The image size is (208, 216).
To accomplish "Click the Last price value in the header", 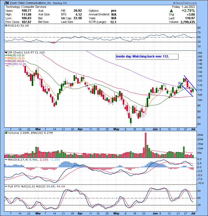I will click(190, 18).
